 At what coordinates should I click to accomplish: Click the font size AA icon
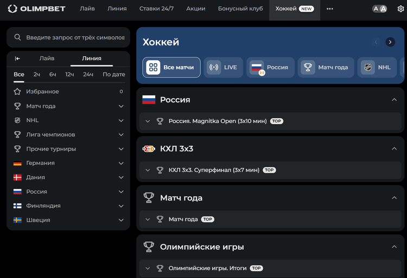coord(380,9)
